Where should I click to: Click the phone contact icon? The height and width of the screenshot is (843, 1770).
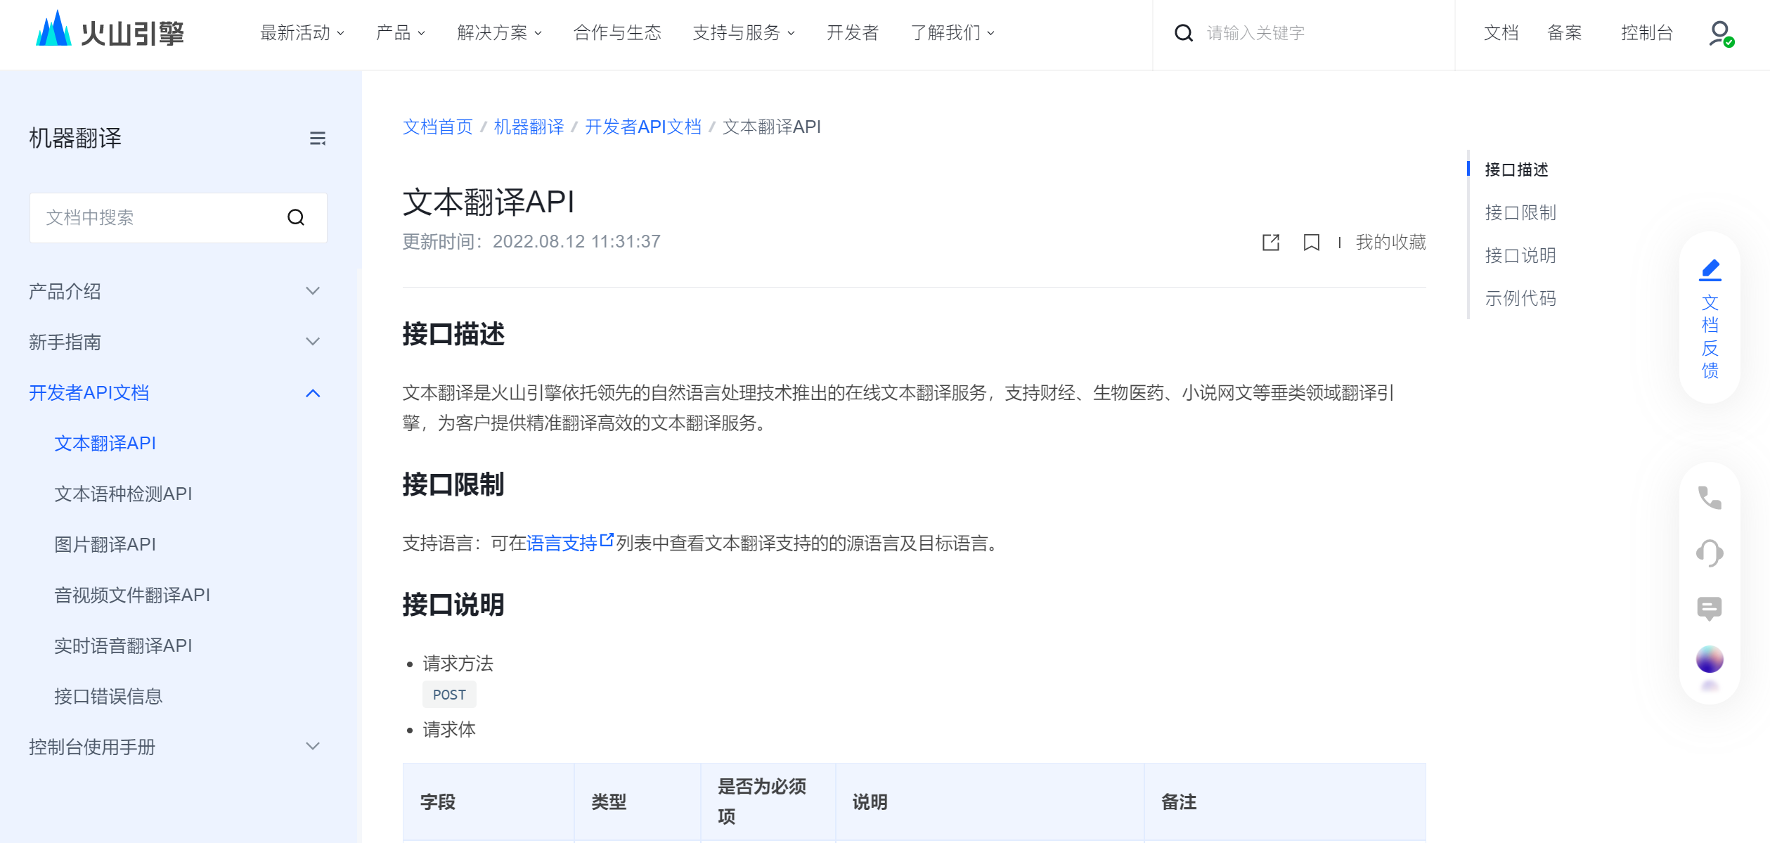[1710, 498]
